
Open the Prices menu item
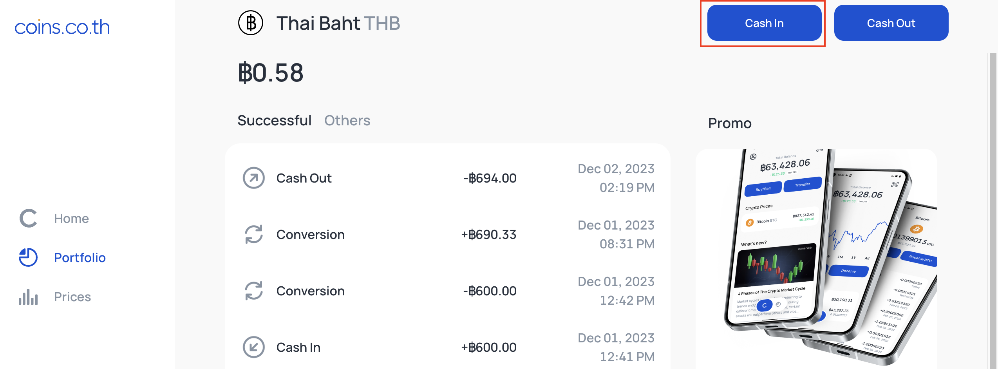pyautogui.click(x=72, y=297)
